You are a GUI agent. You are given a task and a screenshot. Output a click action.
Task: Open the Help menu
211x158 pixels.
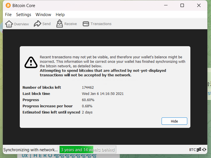tap(60, 14)
